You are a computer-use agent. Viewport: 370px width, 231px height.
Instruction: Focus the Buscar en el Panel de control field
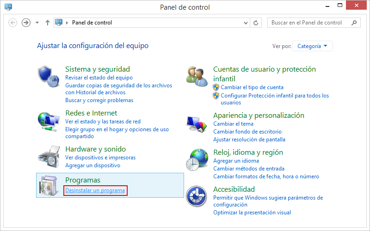tap(314, 23)
